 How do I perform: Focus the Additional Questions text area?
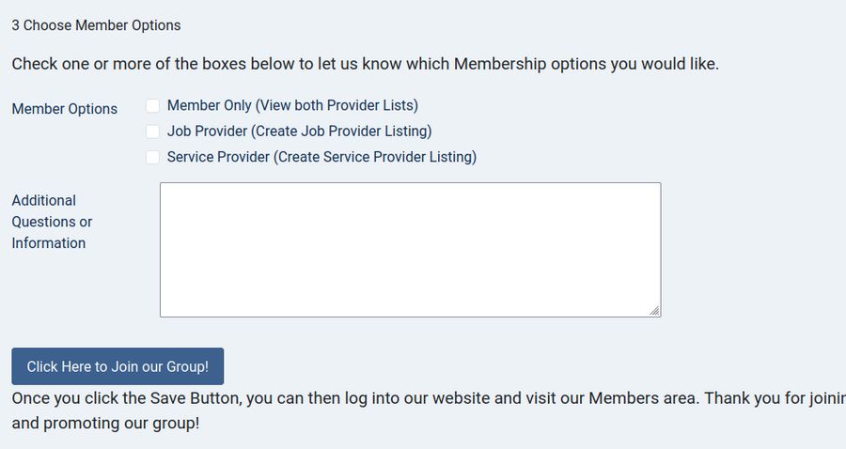[410, 249]
